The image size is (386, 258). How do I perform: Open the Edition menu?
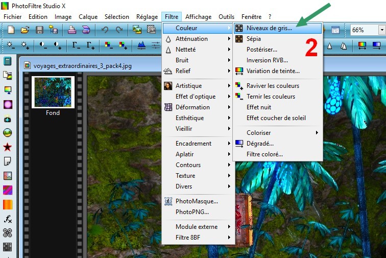point(38,17)
